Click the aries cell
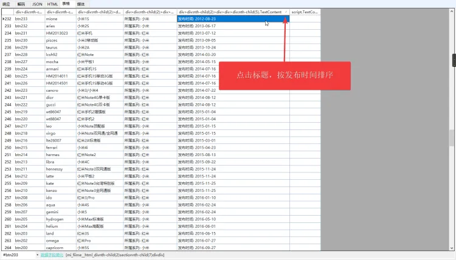Image resolution: width=456 pixels, height=260 pixels. click(x=60, y=26)
